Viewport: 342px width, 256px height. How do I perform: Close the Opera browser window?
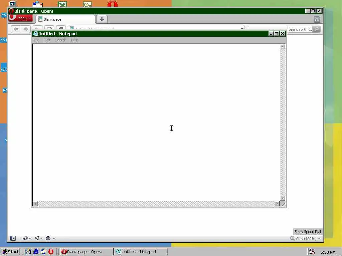(319, 11)
